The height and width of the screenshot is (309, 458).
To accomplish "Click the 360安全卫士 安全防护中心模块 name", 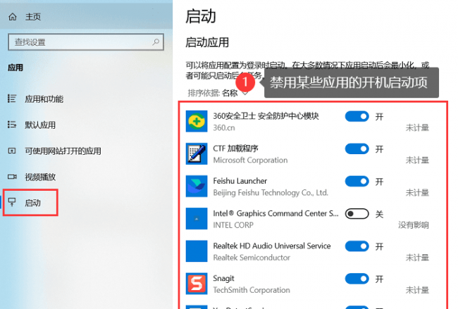I will pyautogui.click(x=266, y=116).
